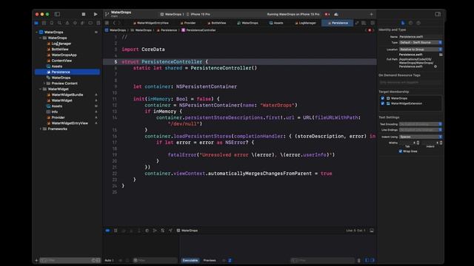Click the Simulate Location arrow icon
474x266 pixels.
170,231
